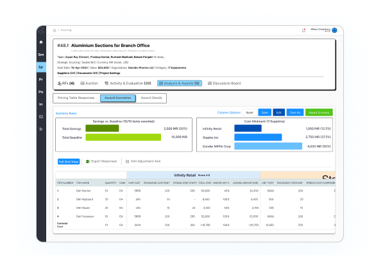The height and width of the screenshot is (255, 376).
Task: Click the '4,000 INR (50%)' allotment value
Action: (x=319, y=146)
